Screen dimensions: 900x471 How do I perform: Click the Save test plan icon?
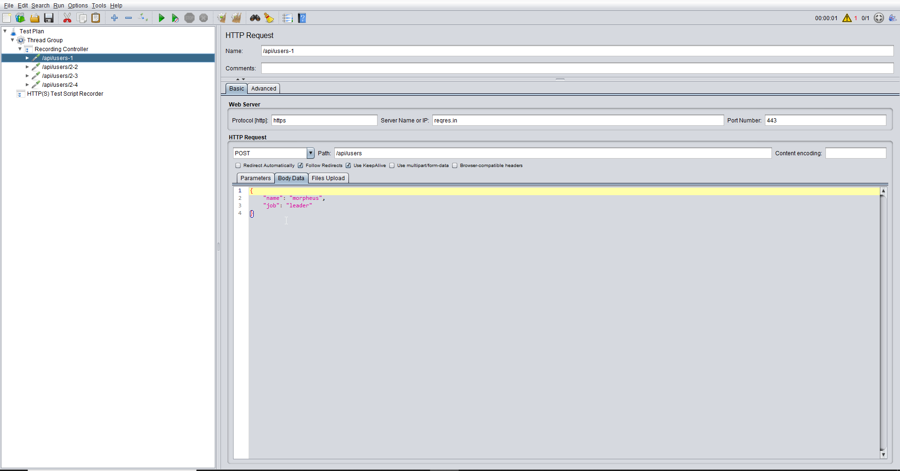coord(49,18)
